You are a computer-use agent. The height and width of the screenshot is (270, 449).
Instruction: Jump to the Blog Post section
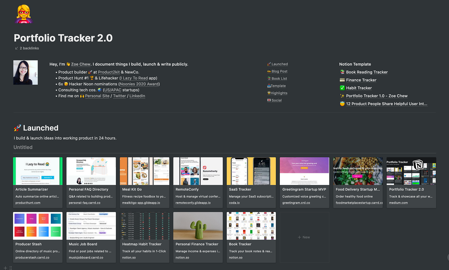279,71
